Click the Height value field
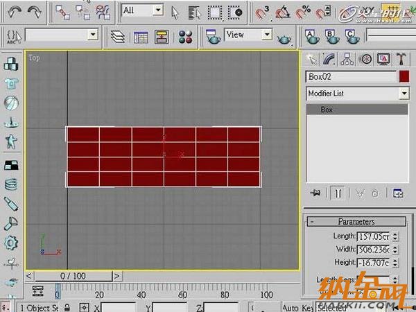This screenshot has width=416, height=312. click(373, 263)
